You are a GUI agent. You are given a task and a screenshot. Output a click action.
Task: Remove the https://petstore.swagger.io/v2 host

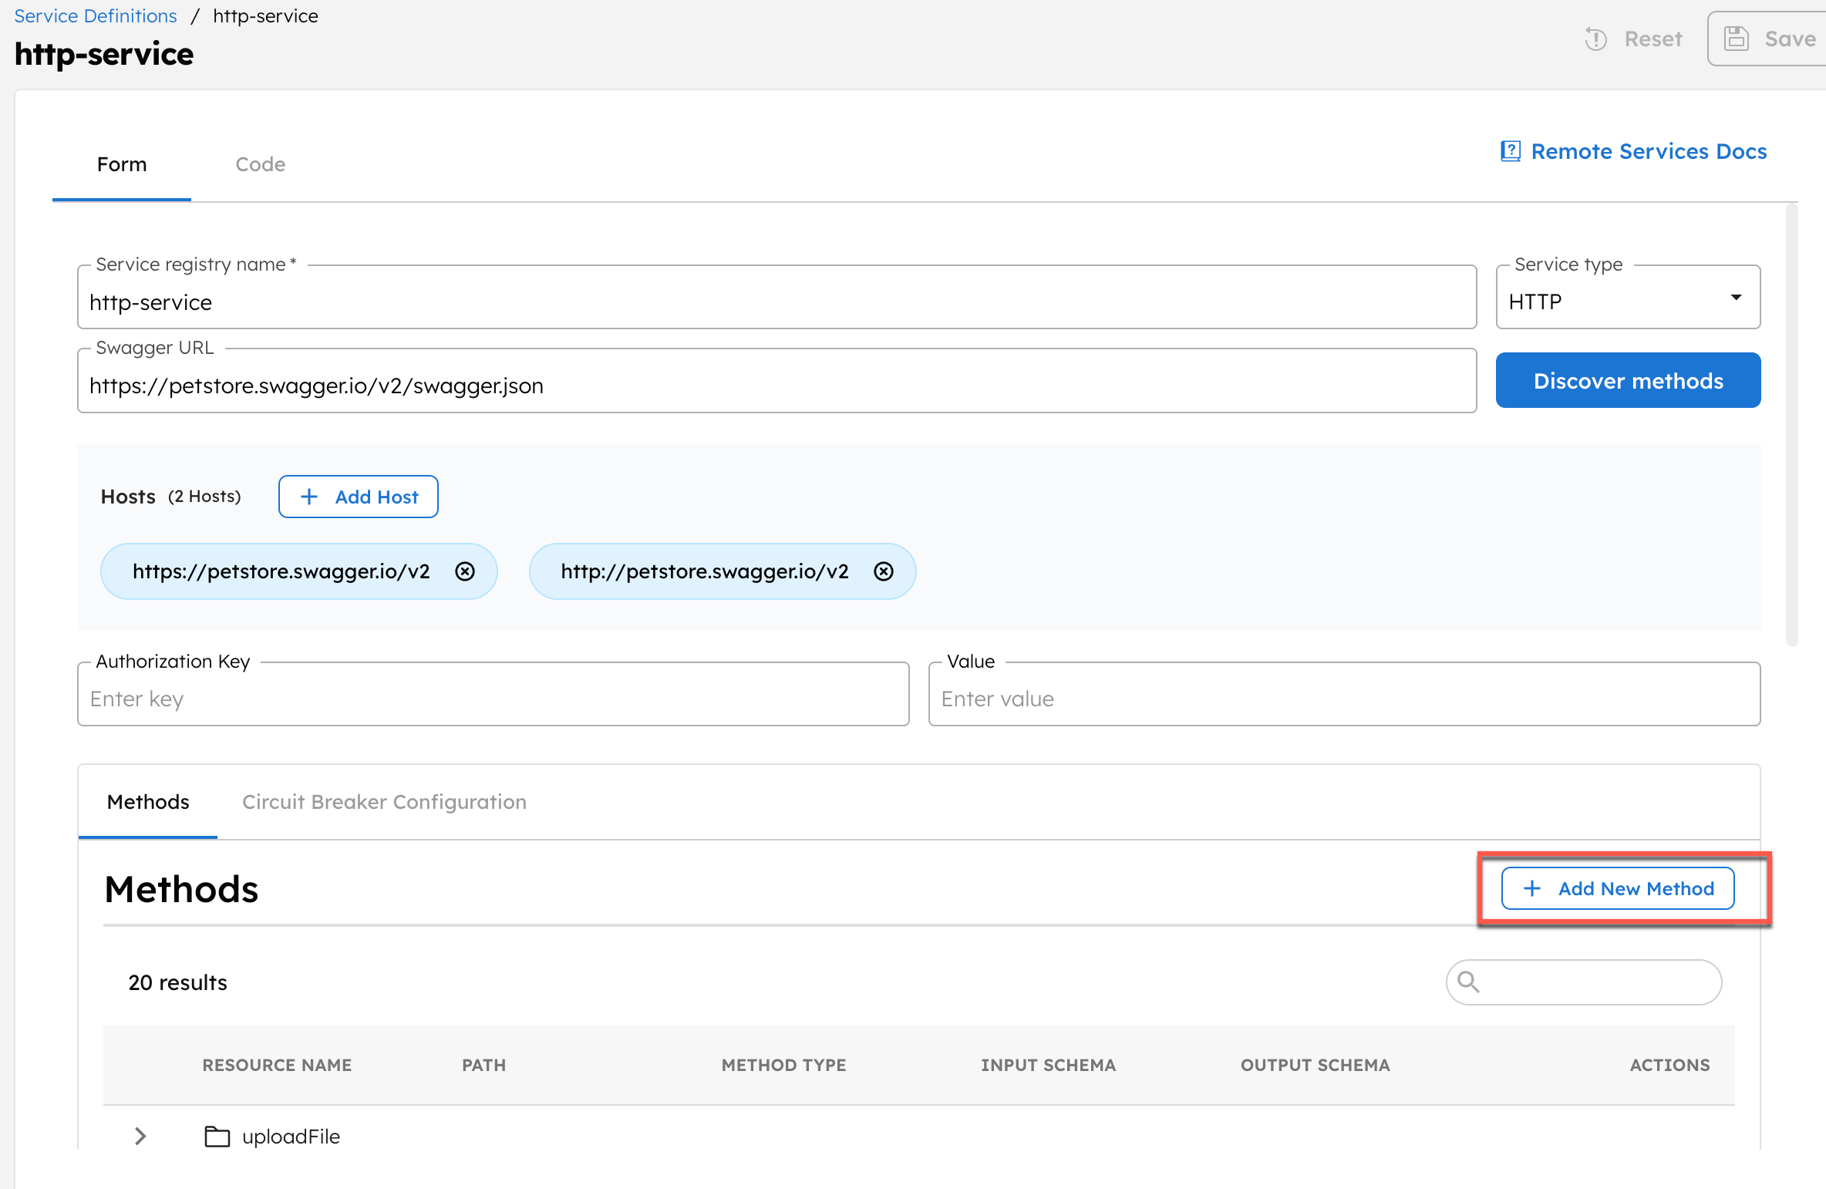(x=465, y=571)
